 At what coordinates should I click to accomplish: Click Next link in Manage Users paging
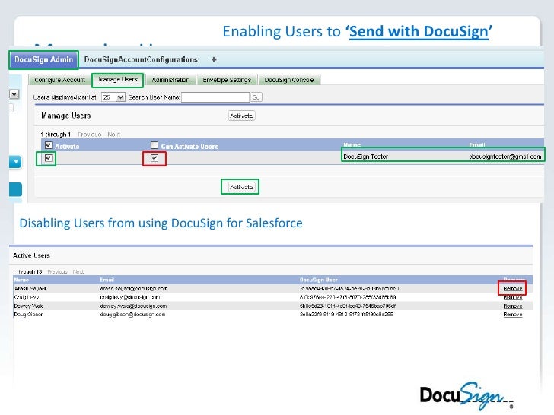(114, 135)
